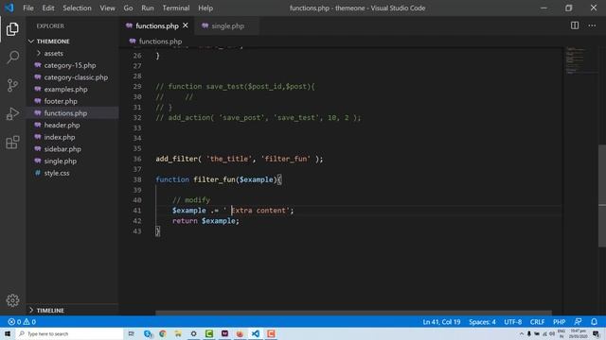The width and height of the screenshot is (606, 340).
Task: Open the Explorer view in activity bar
Action: [x=12, y=29]
